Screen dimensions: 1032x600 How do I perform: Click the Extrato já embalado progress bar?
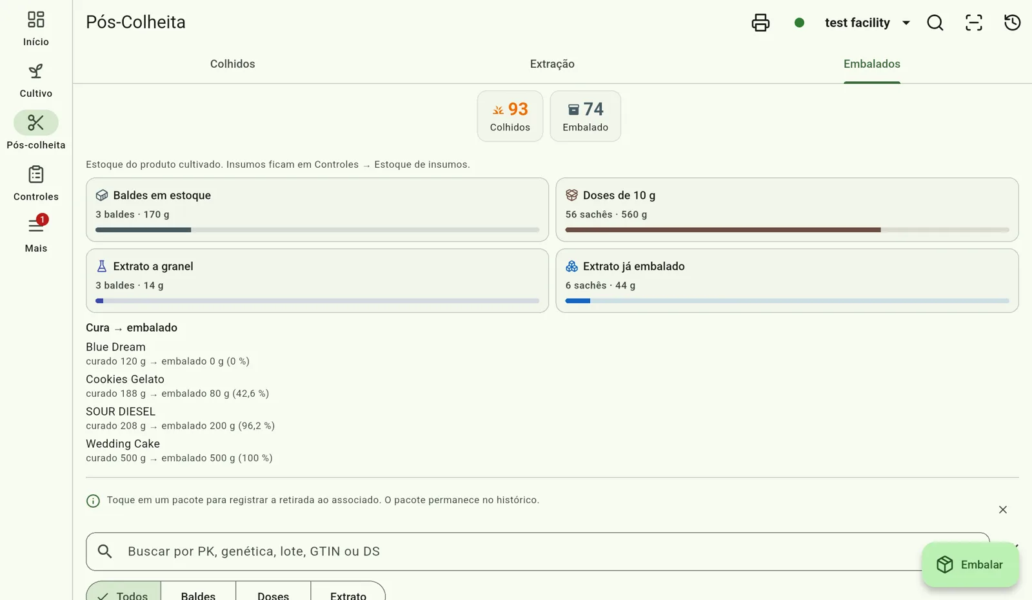787,301
